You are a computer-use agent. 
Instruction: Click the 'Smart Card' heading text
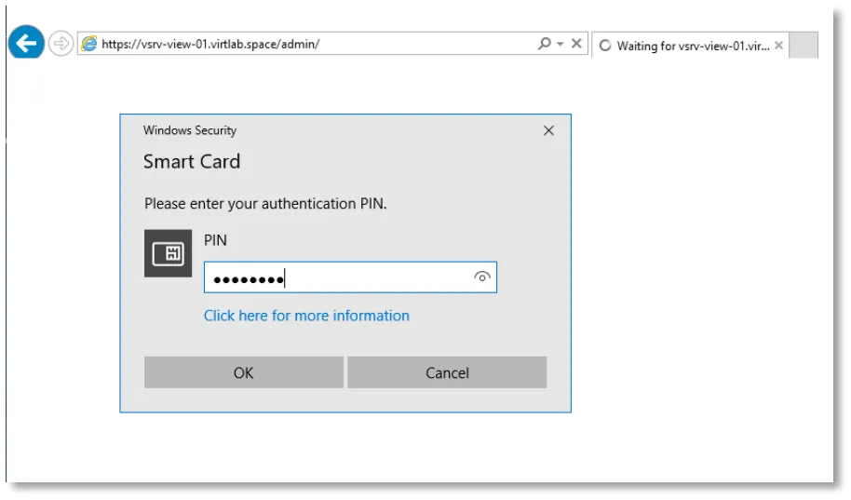(192, 161)
